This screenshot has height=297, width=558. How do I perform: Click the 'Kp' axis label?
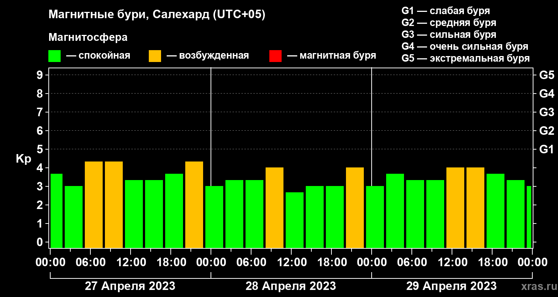coord(23,159)
